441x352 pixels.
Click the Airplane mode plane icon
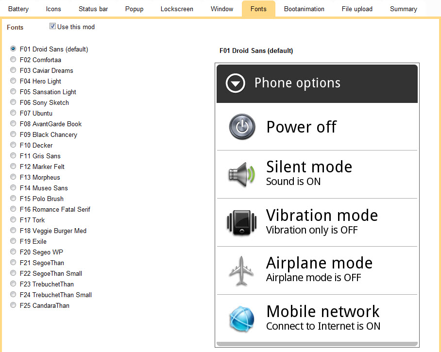[241, 271]
